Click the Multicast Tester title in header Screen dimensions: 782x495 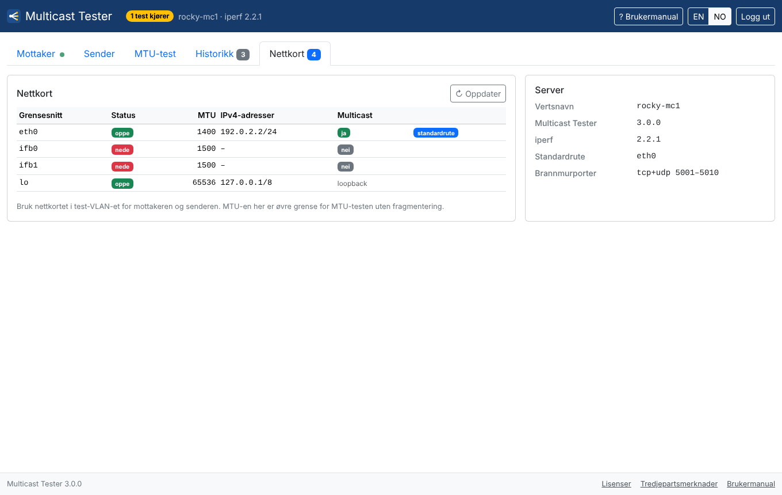(x=69, y=16)
